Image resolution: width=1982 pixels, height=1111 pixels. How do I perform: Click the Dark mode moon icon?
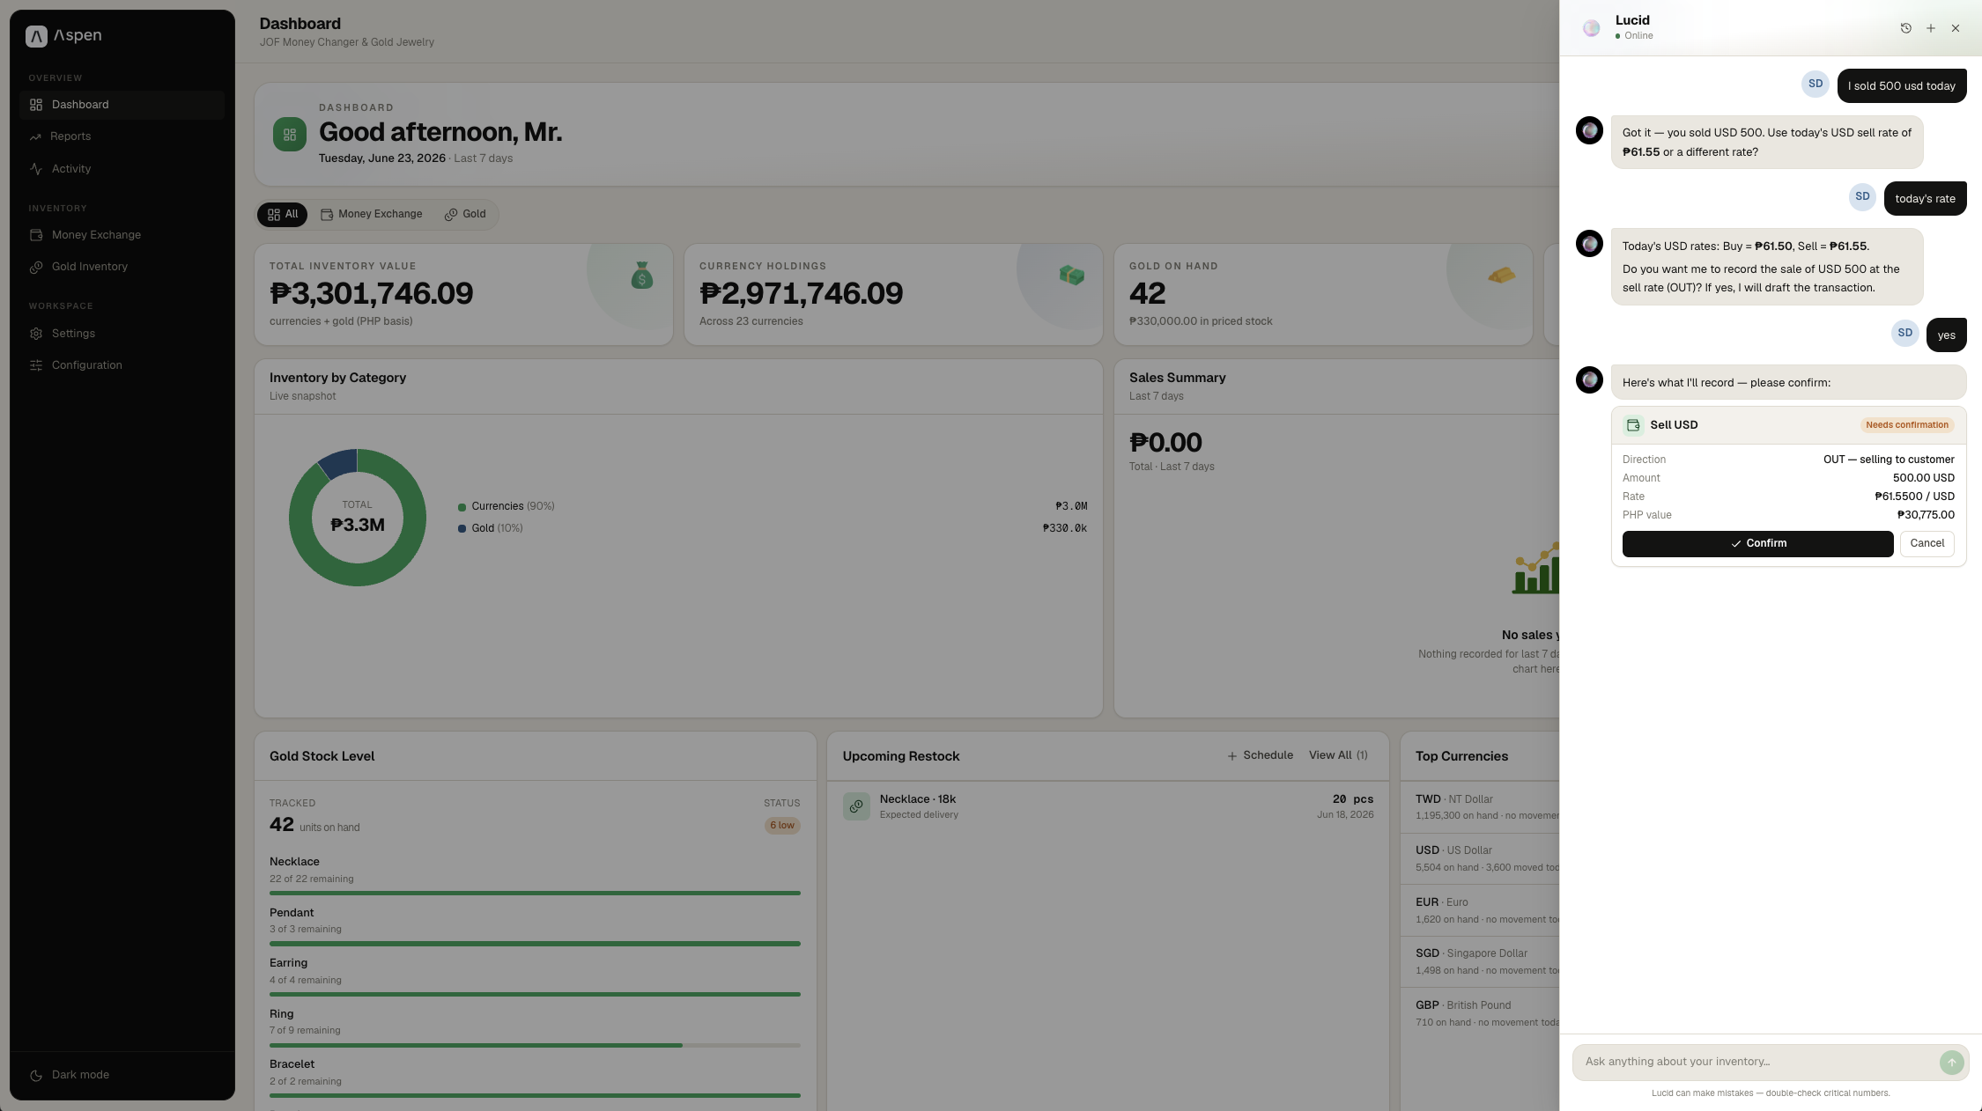pyautogui.click(x=36, y=1076)
